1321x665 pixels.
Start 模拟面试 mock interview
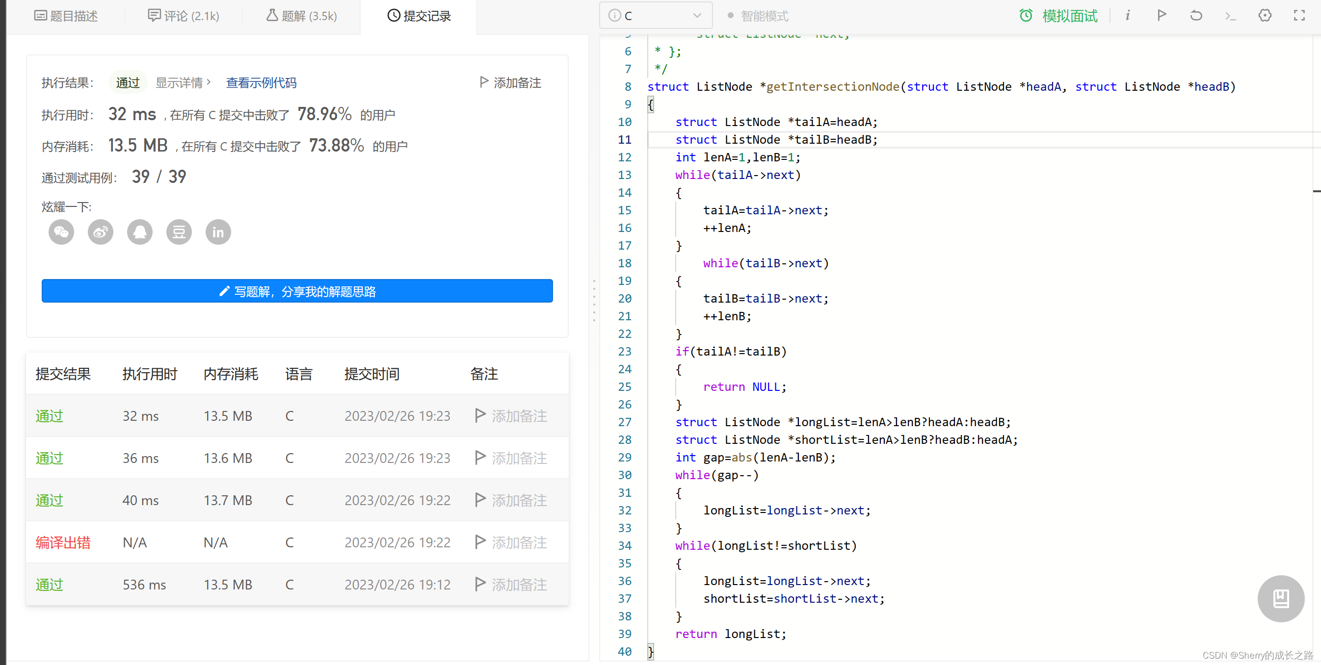coord(1070,16)
